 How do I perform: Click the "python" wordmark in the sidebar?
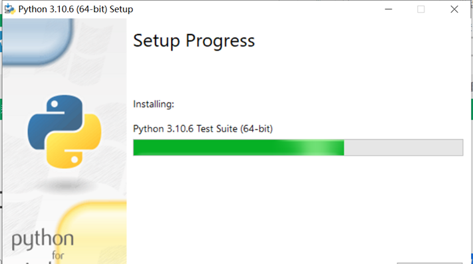(43, 239)
